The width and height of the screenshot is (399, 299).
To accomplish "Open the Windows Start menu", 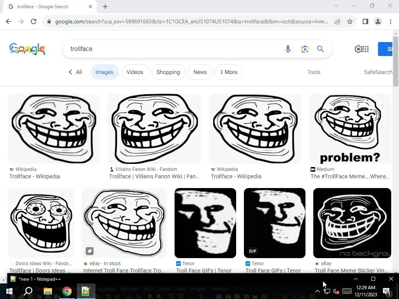I will point(9,291).
